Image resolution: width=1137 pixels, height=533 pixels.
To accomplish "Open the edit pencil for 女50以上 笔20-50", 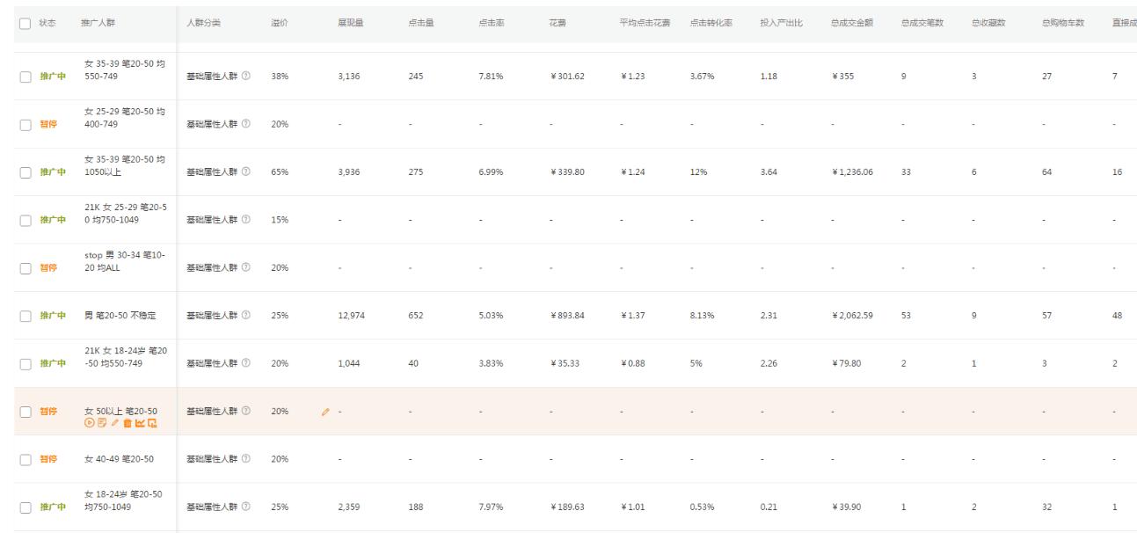I will click(x=115, y=422).
